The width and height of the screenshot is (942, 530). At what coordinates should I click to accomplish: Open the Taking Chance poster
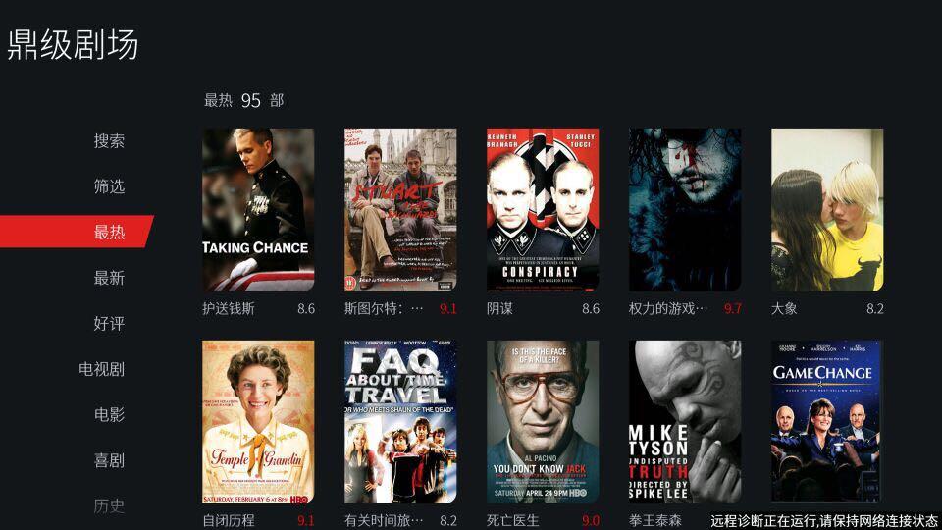click(x=258, y=210)
